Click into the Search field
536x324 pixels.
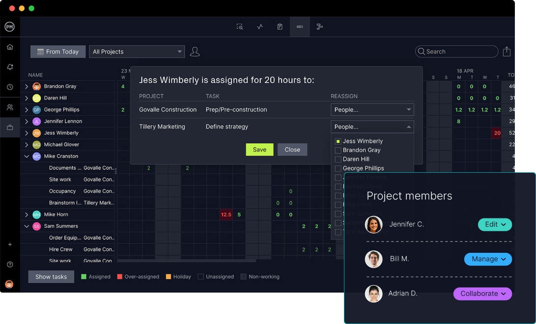pos(457,52)
